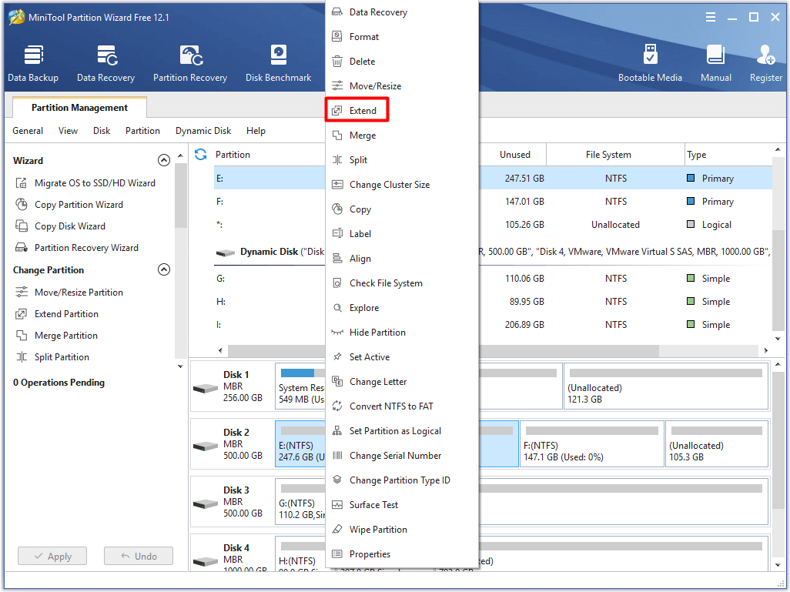790x592 pixels.
Task: Select Convert NTFS to FAT
Action: (x=402, y=406)
